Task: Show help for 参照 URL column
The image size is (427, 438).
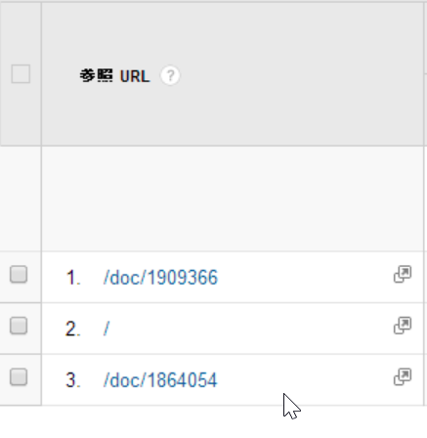Action: 170,75
